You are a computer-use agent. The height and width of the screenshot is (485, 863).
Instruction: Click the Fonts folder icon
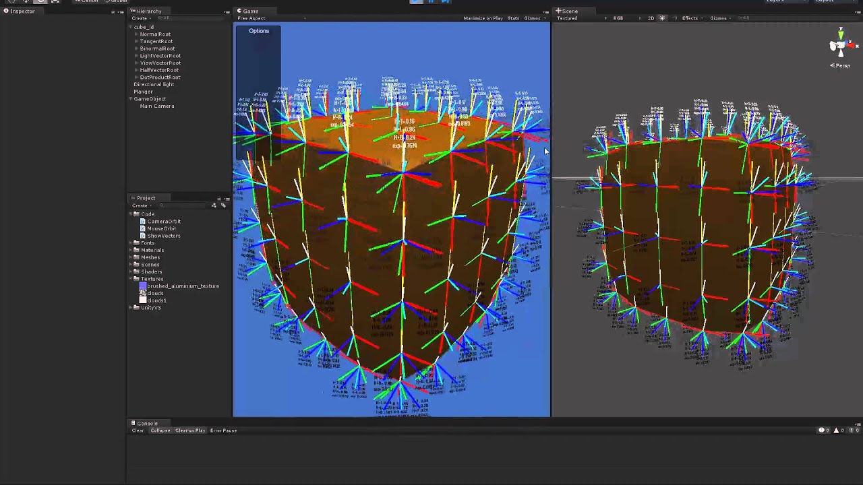[x=137, y=243]
